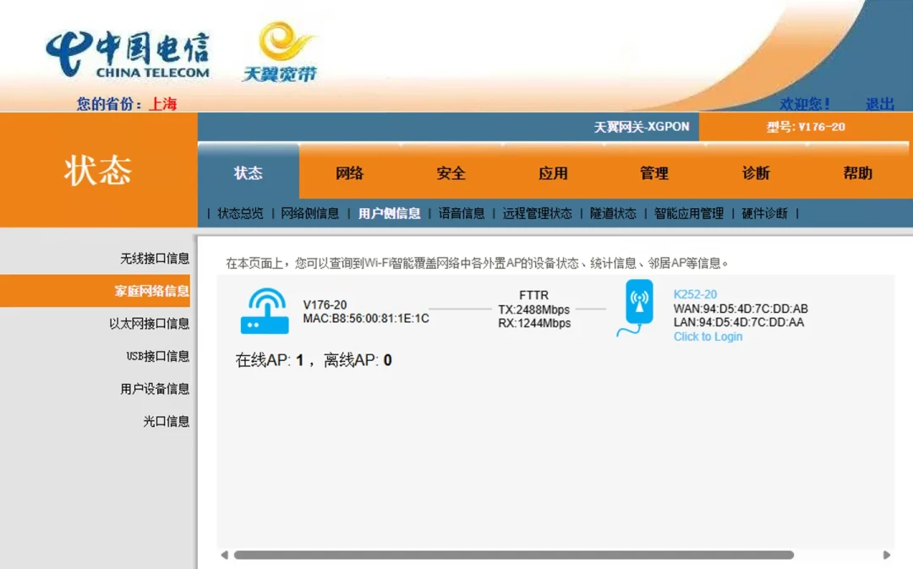Image resolution: width=913 pixels, height=569 pixels.
Task: Click the TX:2488Mbps value
Action: [x=534, y=309]
